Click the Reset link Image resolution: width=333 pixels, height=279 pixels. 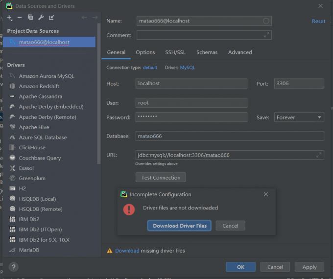pyautogui.click(x=318, y=22)
